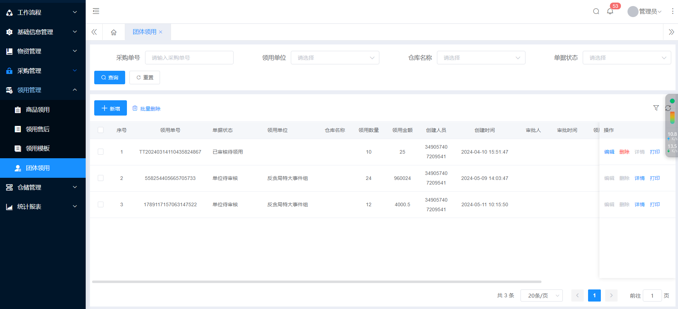Open notifications bell with 53 badge
The image size is (678, 309).
pos(610,11)
